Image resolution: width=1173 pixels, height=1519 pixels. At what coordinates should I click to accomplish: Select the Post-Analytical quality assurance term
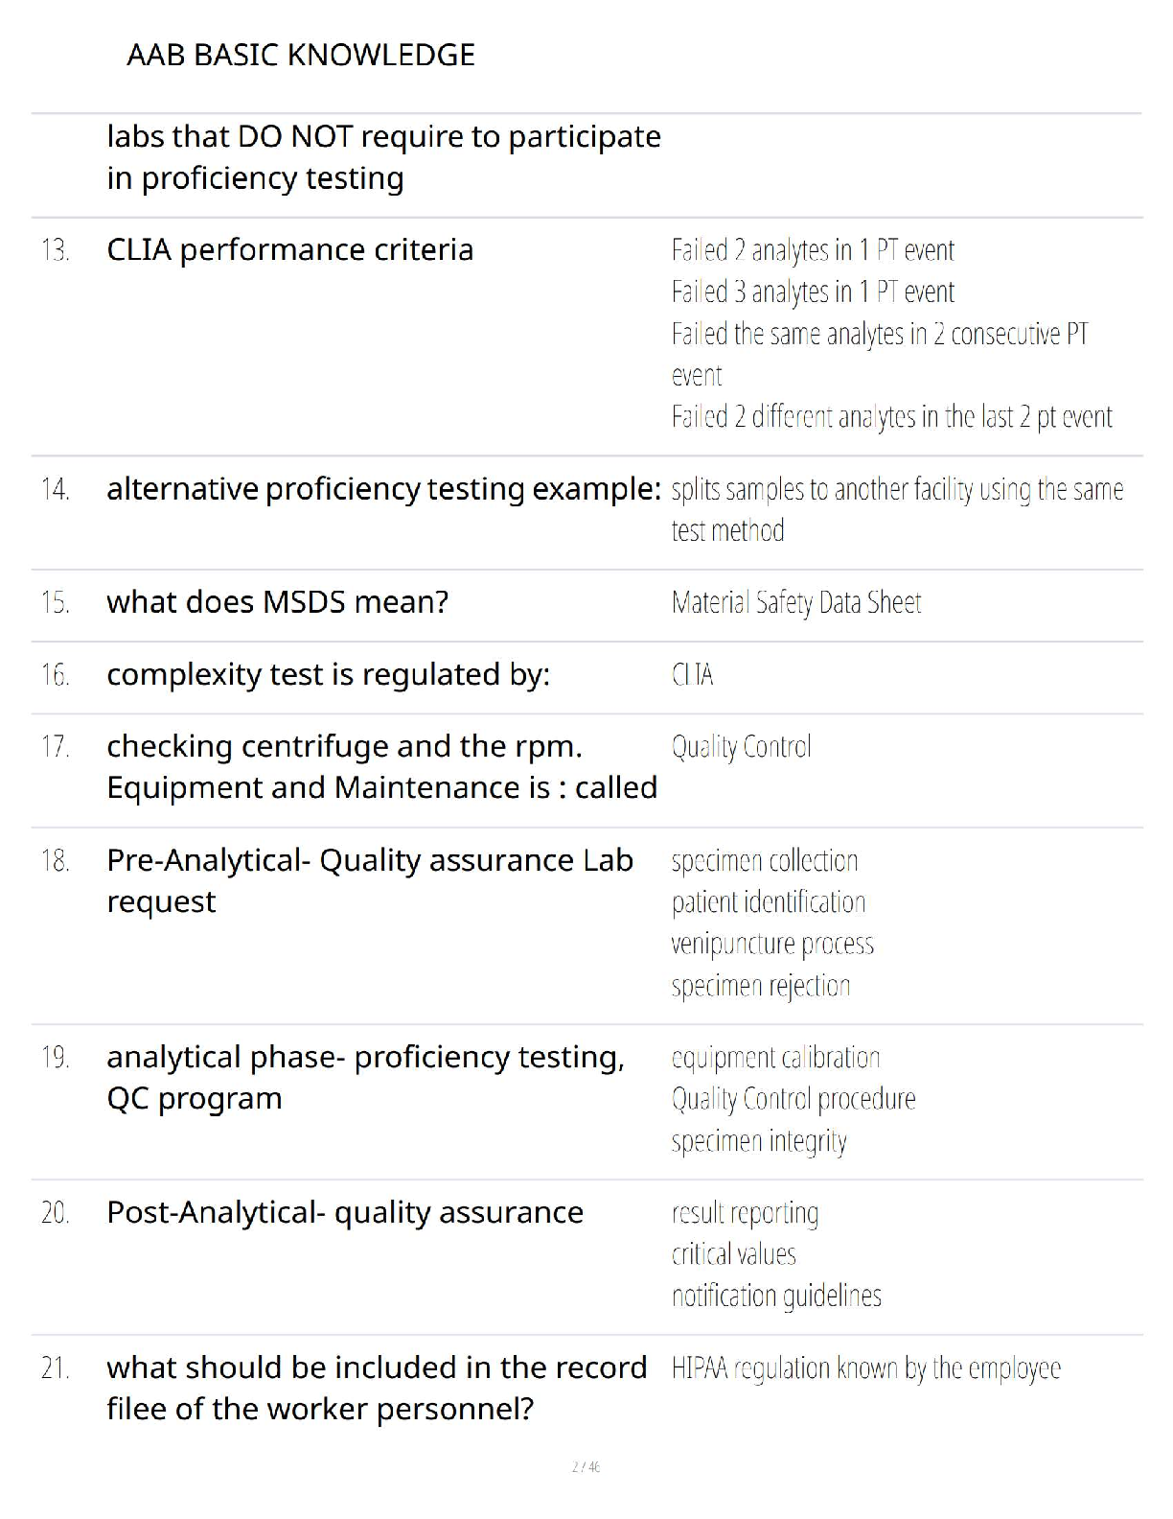344,1212
